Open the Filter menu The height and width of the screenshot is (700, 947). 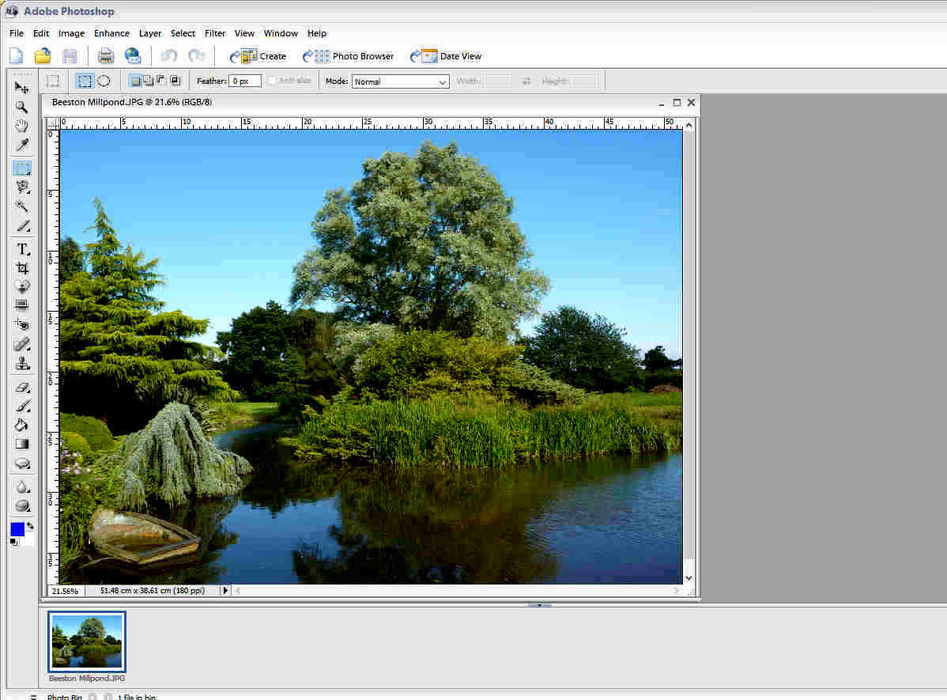pos(215,33)
